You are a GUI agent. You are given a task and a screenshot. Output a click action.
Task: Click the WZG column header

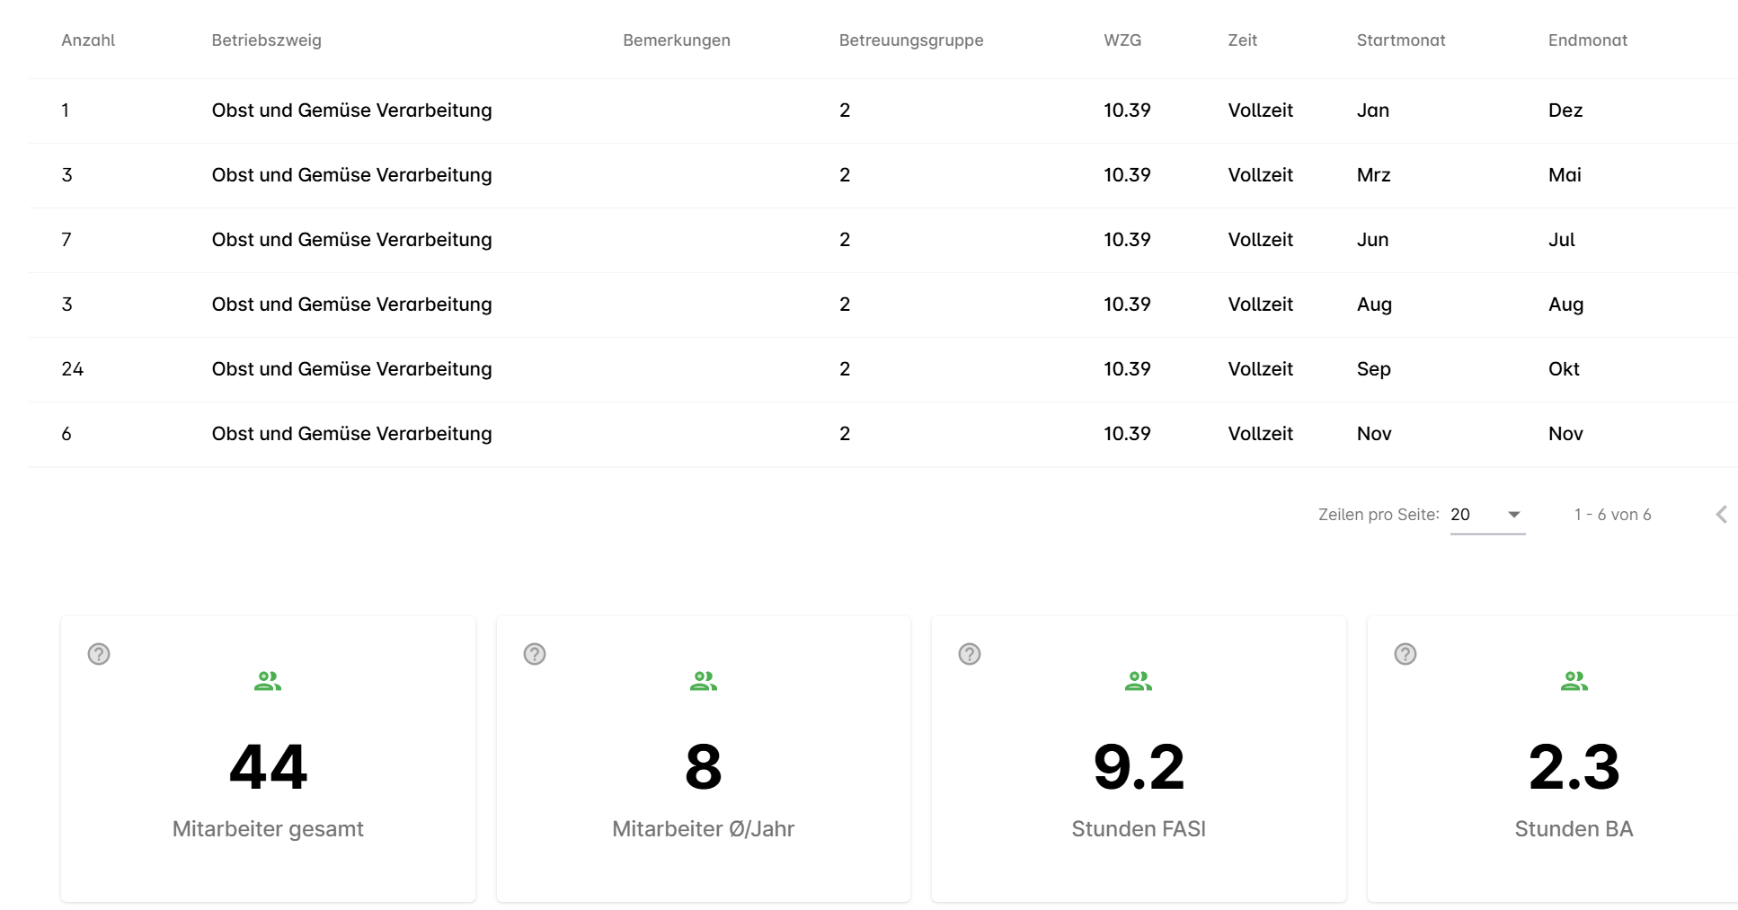click(1122, 40)
